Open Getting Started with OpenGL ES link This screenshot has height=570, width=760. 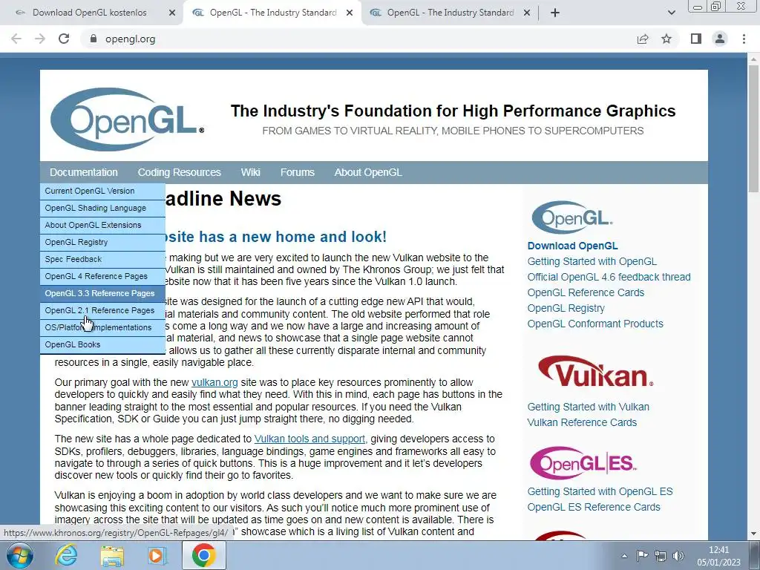pos(600,491)
